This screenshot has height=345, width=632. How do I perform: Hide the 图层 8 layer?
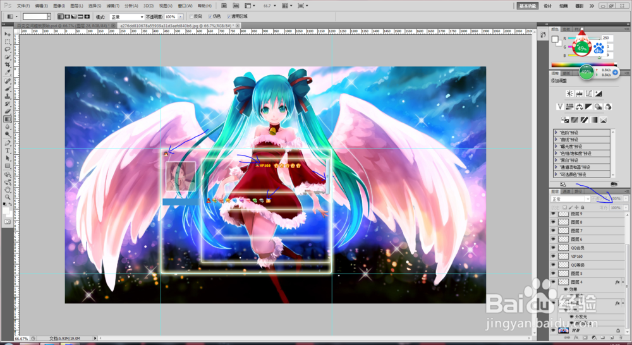[553, 222]
